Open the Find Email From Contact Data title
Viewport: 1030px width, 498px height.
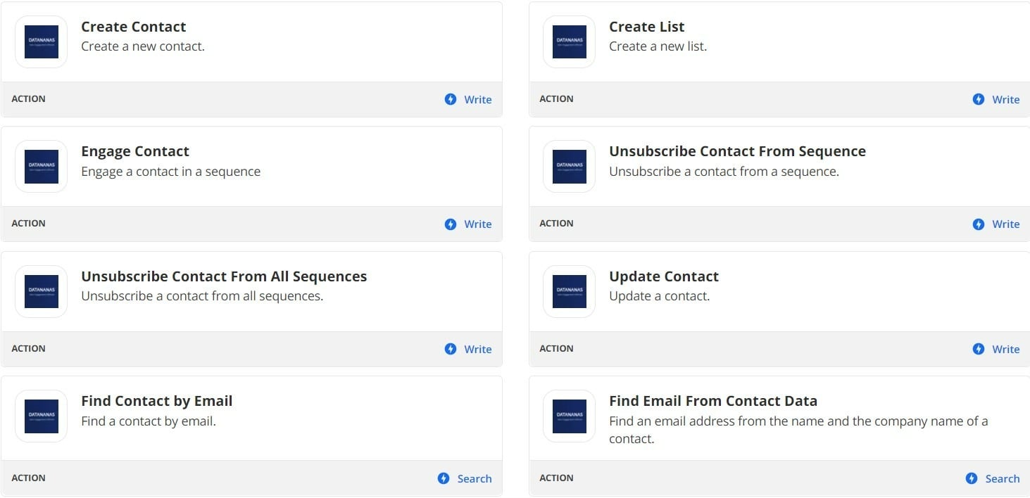click(x=713, y=401)
